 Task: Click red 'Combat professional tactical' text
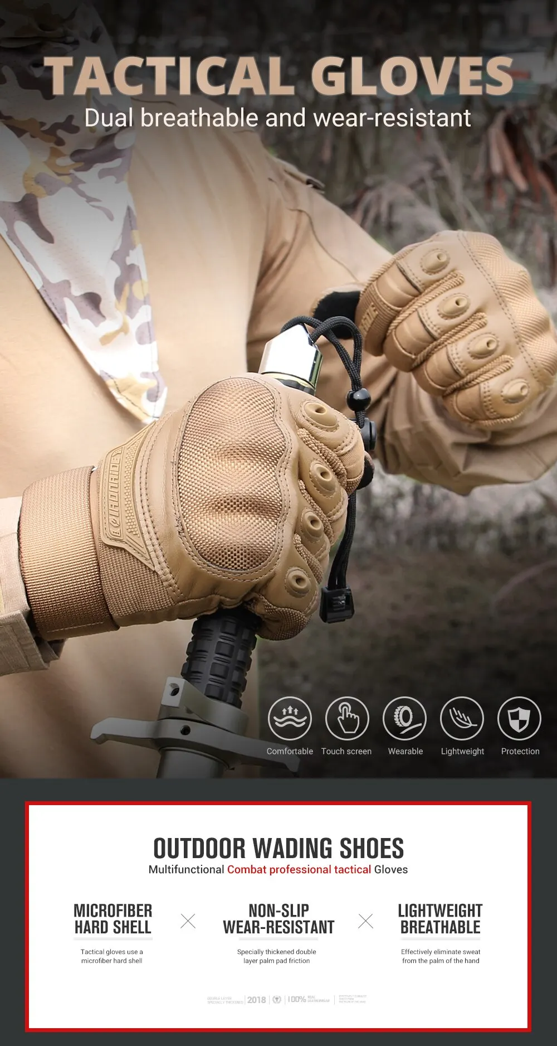coord(299,869)
